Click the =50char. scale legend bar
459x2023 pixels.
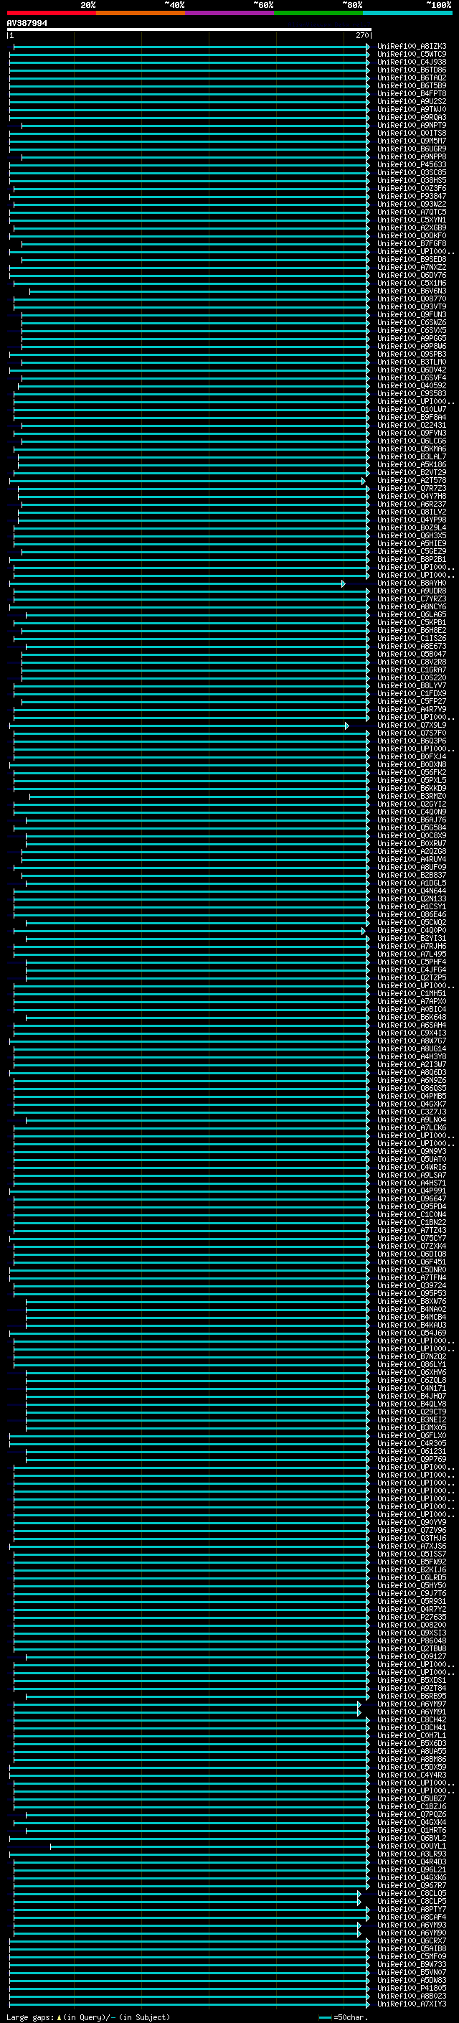(326, 2017)
